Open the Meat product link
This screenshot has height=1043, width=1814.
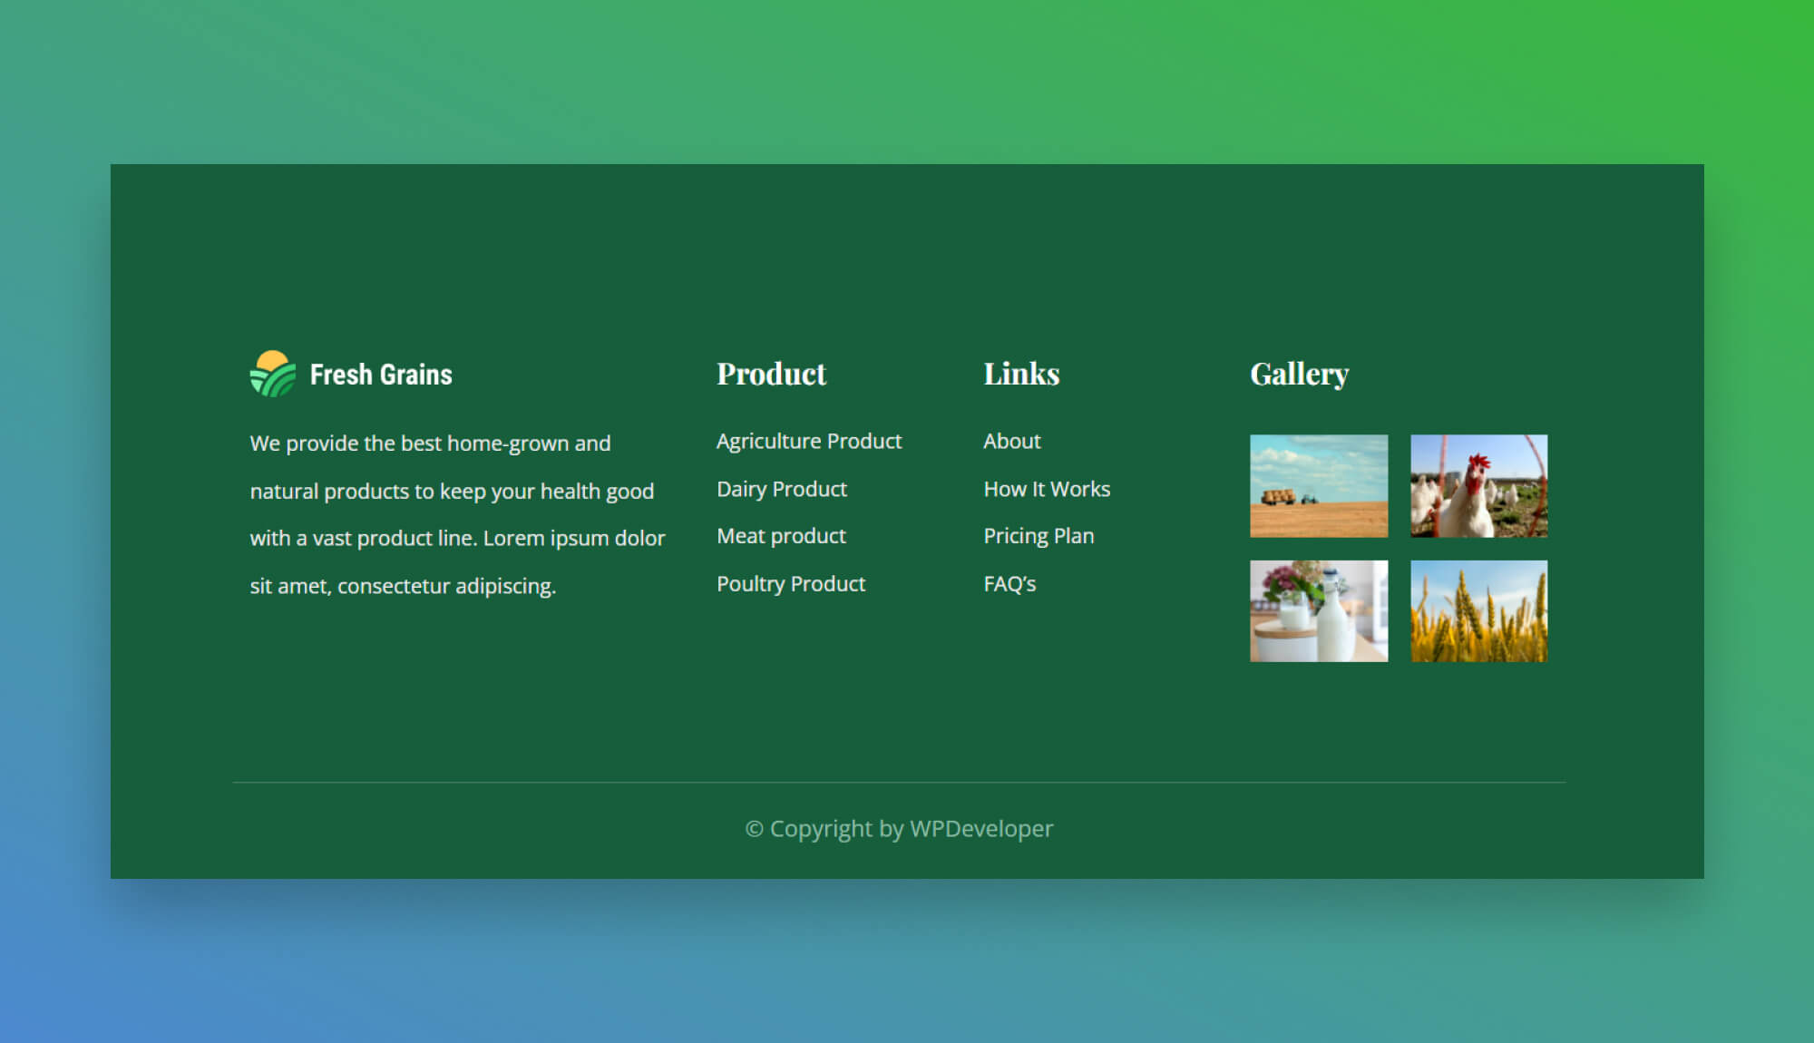780,535
